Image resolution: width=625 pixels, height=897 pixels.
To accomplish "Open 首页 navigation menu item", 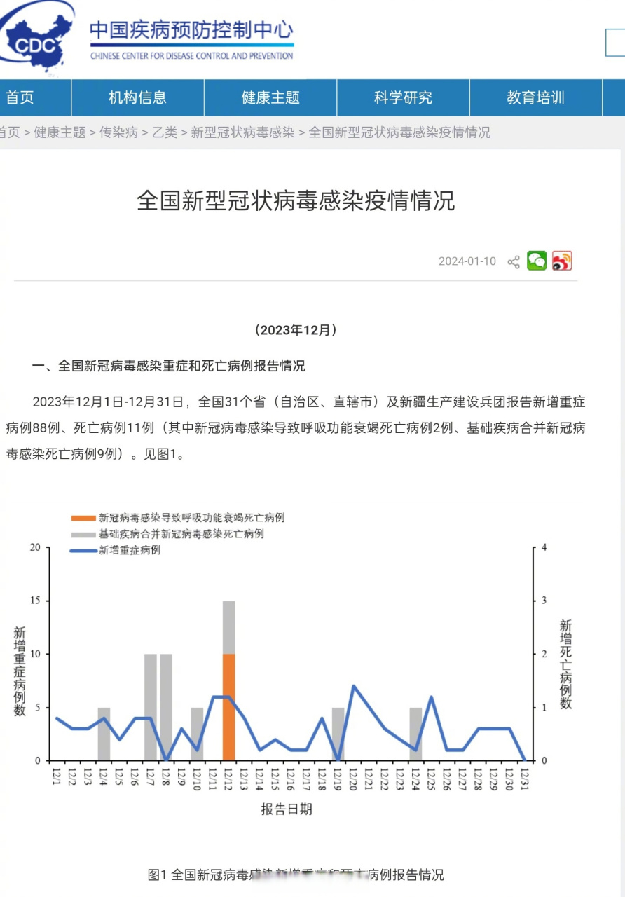I will click(20, 97).
